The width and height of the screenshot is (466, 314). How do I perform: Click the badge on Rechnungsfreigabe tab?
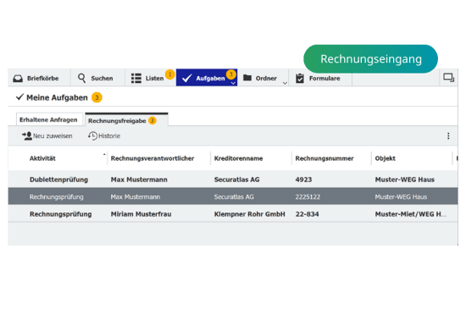click(153, 120)
